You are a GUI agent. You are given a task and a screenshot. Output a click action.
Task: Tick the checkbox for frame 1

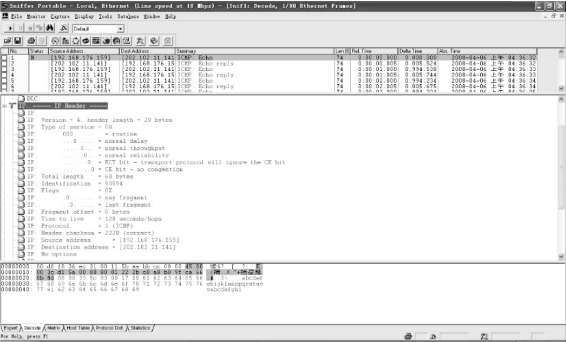(x=4, y=57)
